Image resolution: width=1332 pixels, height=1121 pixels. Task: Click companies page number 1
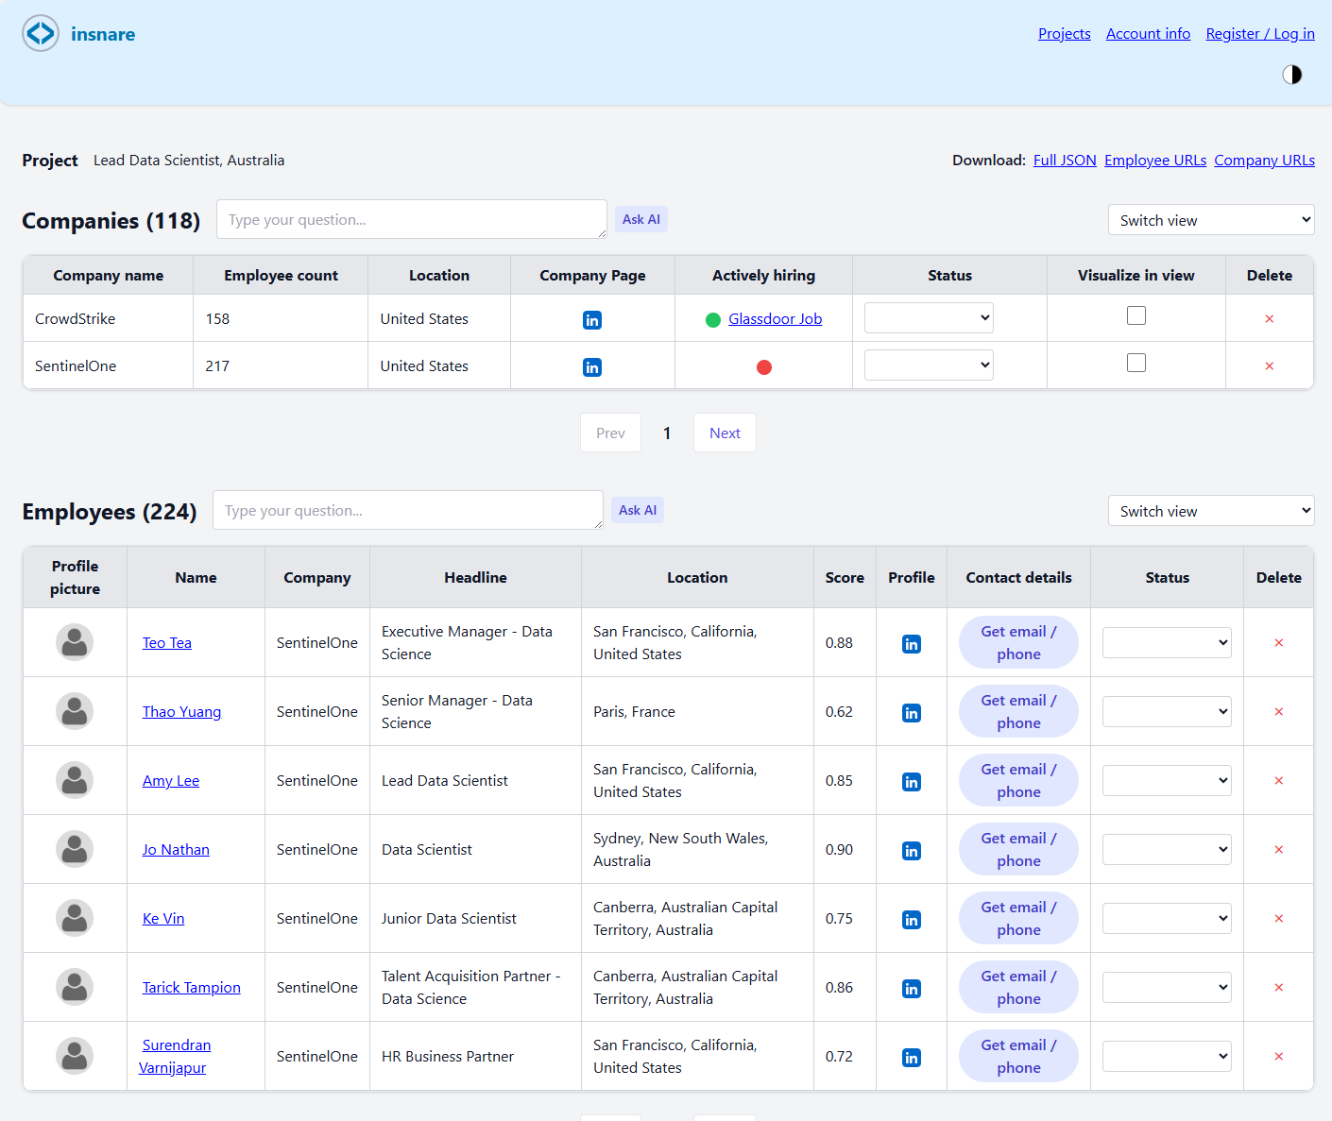(667, 433)
